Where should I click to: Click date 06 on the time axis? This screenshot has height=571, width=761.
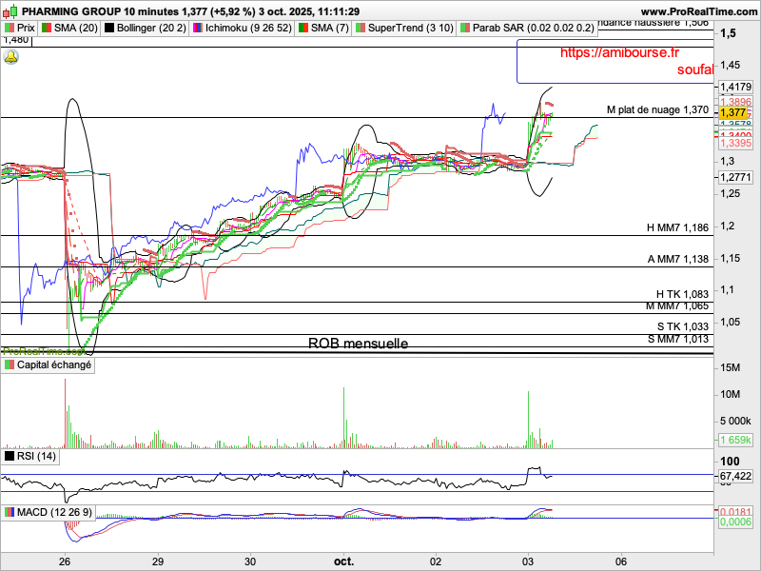click(x=621, y=561)
